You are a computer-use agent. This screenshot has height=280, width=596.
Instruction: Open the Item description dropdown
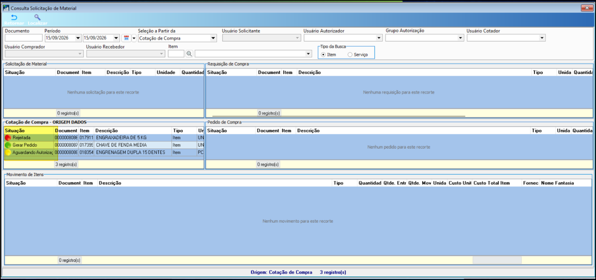309,54
